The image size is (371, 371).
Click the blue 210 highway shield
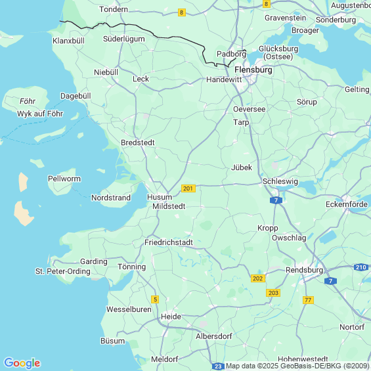pos(361,267)
